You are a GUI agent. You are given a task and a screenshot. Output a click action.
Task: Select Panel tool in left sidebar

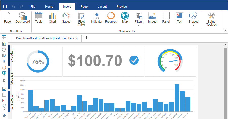point(4,95)
